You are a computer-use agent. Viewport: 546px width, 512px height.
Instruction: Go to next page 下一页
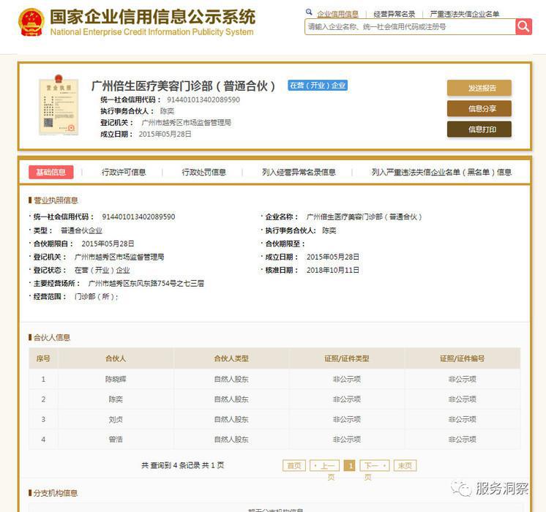[374, 465]
